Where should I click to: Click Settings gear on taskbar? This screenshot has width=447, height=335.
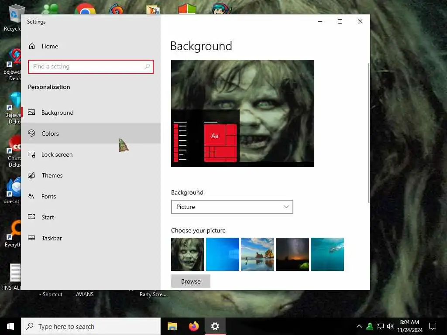(x=215, y=326)
